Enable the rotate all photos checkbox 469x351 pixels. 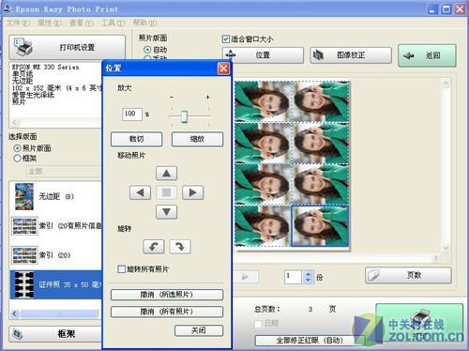point(121,268)
